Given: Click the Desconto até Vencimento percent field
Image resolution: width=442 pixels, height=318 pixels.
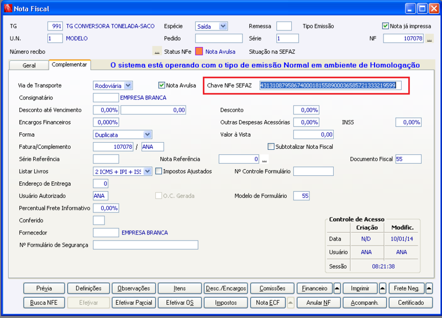Looking at the screenshot, I should (106, 110).
